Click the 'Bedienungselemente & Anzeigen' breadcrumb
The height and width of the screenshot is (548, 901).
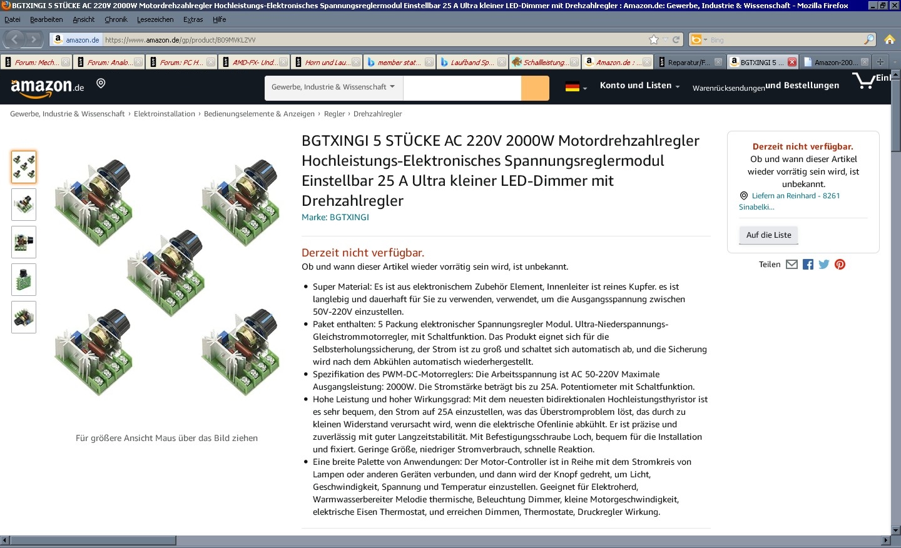coord(259,114)
